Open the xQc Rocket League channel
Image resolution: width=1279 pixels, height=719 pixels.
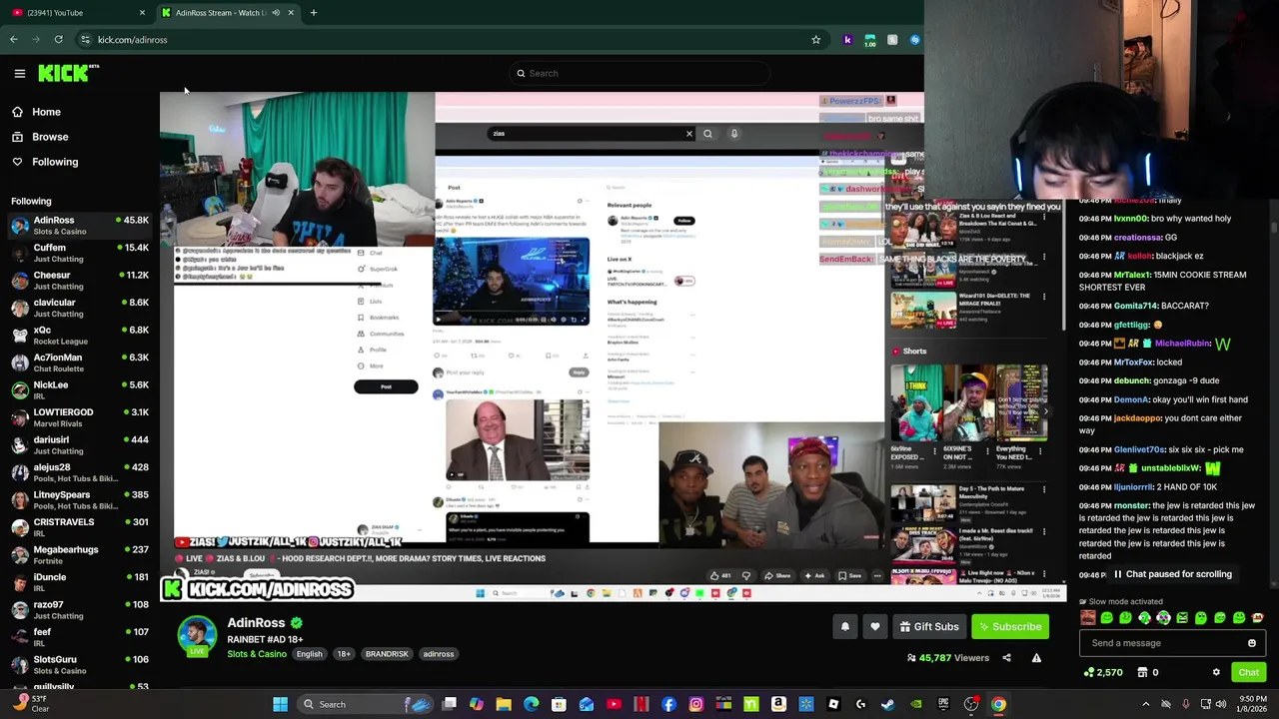tap(80, 336)
